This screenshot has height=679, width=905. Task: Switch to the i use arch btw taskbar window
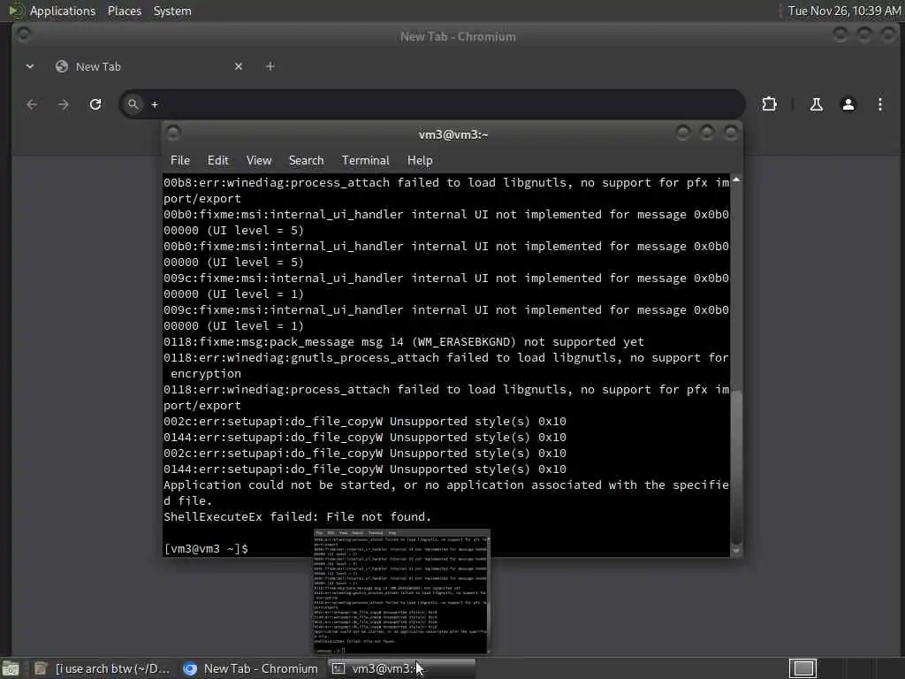(x=102, y=668)
